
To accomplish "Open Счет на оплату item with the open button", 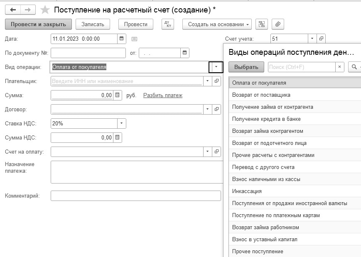I will (x=216, y=152).
